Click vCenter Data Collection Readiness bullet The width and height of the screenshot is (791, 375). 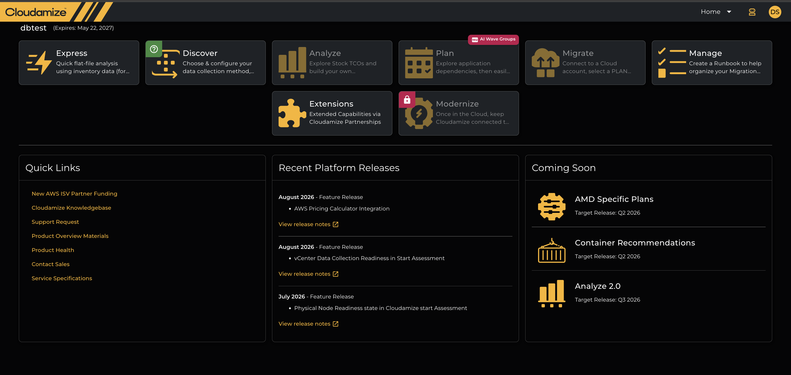369,259
